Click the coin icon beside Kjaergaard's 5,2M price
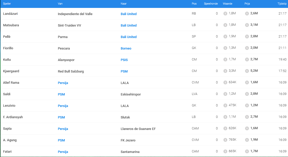Screen dimensions: 288x157 pos(247,71)
